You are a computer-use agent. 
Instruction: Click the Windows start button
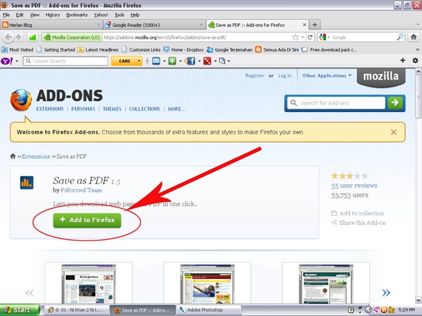click(20, 310)
